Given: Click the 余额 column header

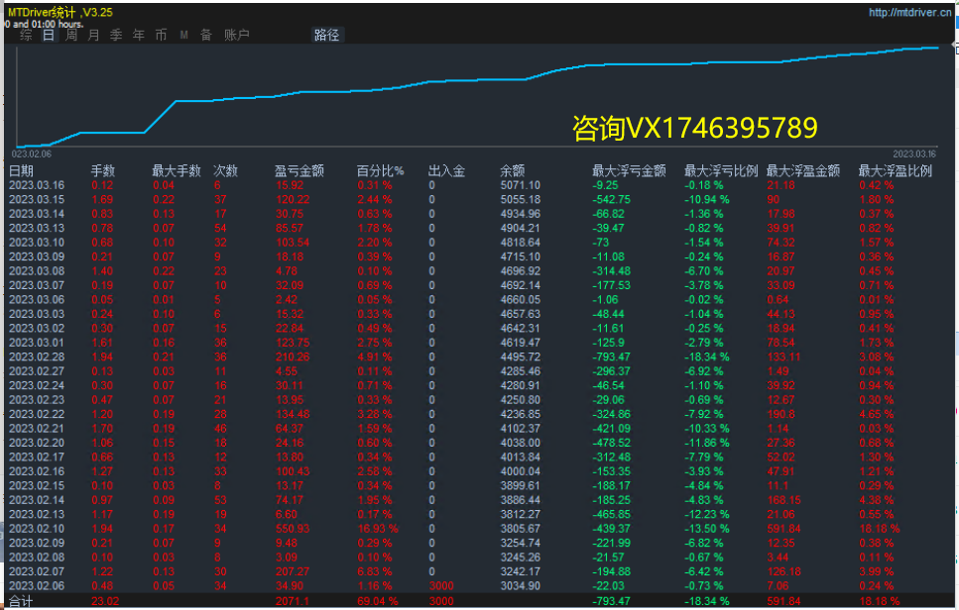Looking at the screenshot, I should click(512, 170).
